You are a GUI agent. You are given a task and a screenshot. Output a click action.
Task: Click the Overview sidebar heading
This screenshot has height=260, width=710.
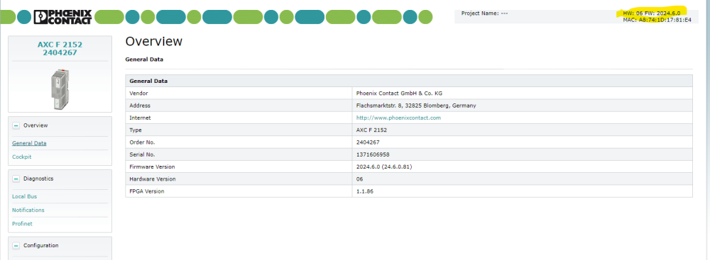click(x=35, y=125)
